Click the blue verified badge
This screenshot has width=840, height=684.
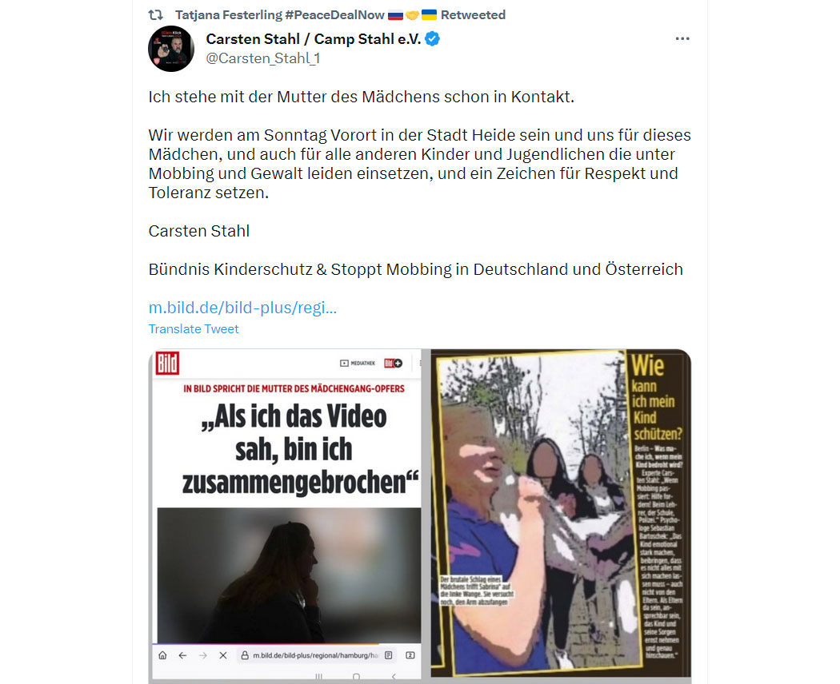pos(432,39)
